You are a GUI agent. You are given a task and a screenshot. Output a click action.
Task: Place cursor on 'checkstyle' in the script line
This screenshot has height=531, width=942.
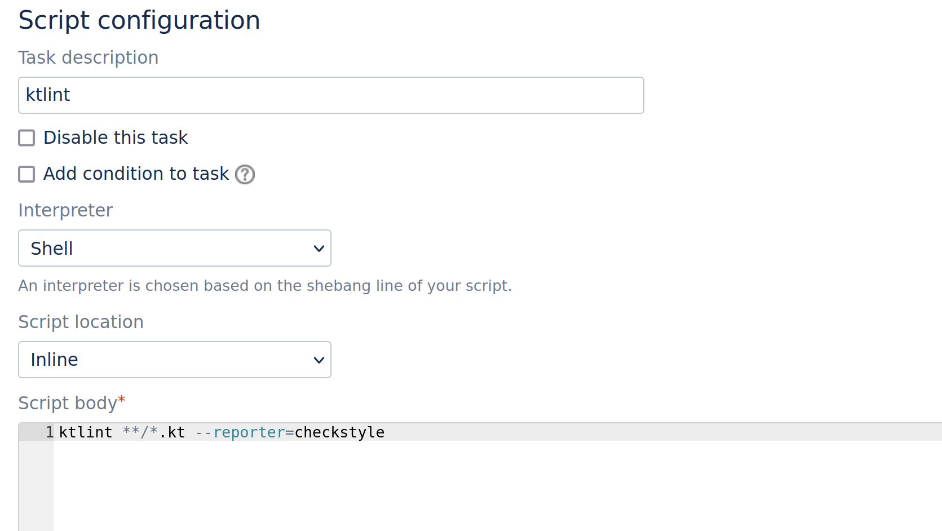[339, 432]
